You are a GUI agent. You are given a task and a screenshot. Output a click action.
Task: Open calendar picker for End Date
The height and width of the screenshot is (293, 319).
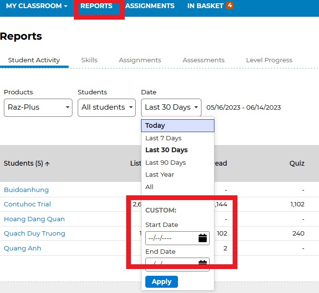click(202, 263)
